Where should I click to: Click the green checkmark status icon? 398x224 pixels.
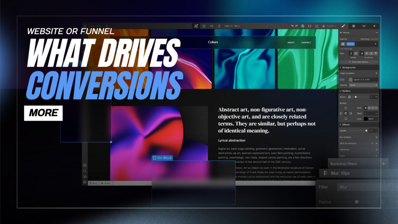[x=303, y=26]
